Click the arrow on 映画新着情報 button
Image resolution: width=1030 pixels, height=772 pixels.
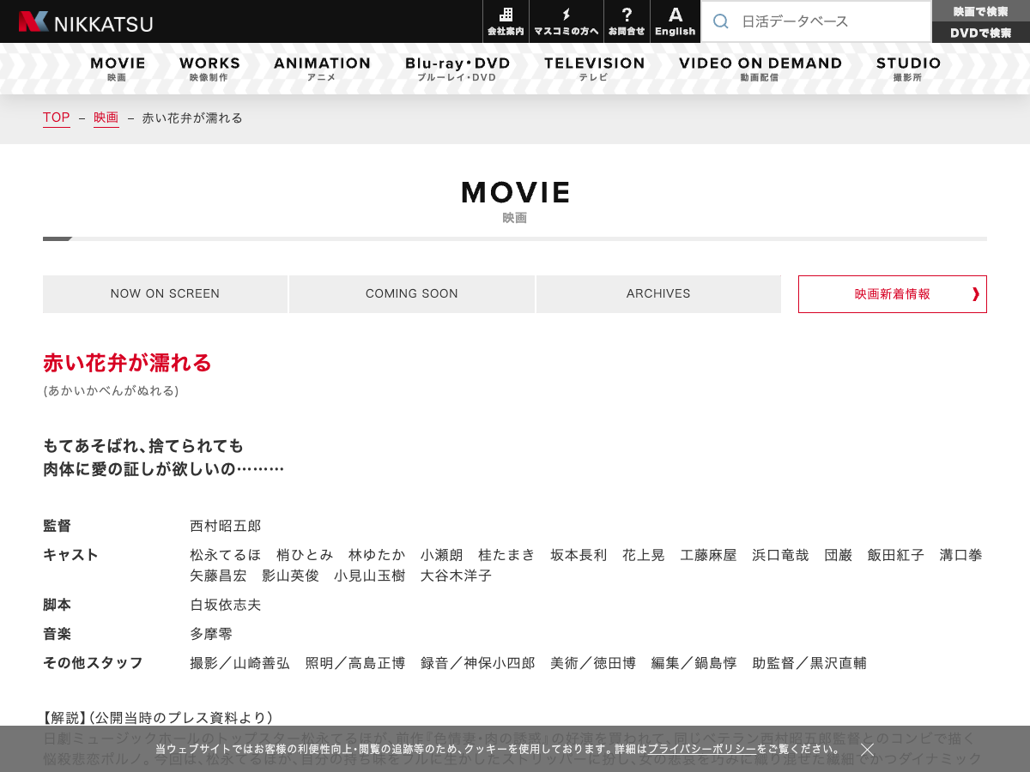click(976, 294)
